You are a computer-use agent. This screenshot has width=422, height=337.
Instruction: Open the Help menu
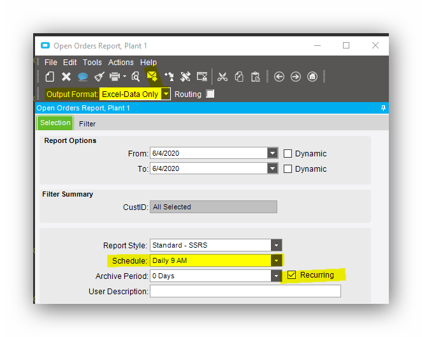149,63
